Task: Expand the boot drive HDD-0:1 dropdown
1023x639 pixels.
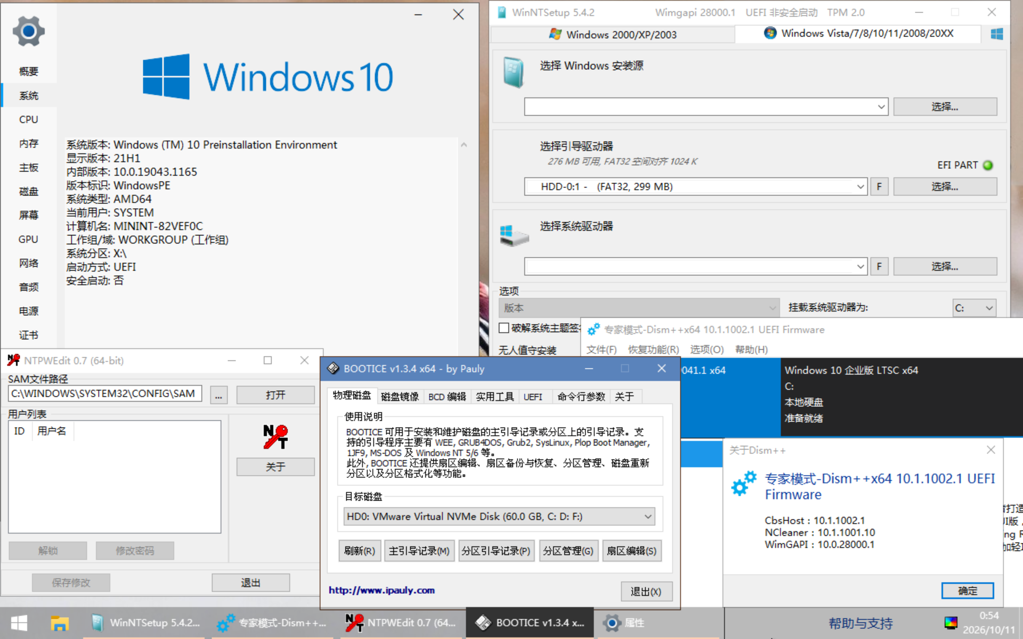Action: pyautogui.click(x=860, y=186)
